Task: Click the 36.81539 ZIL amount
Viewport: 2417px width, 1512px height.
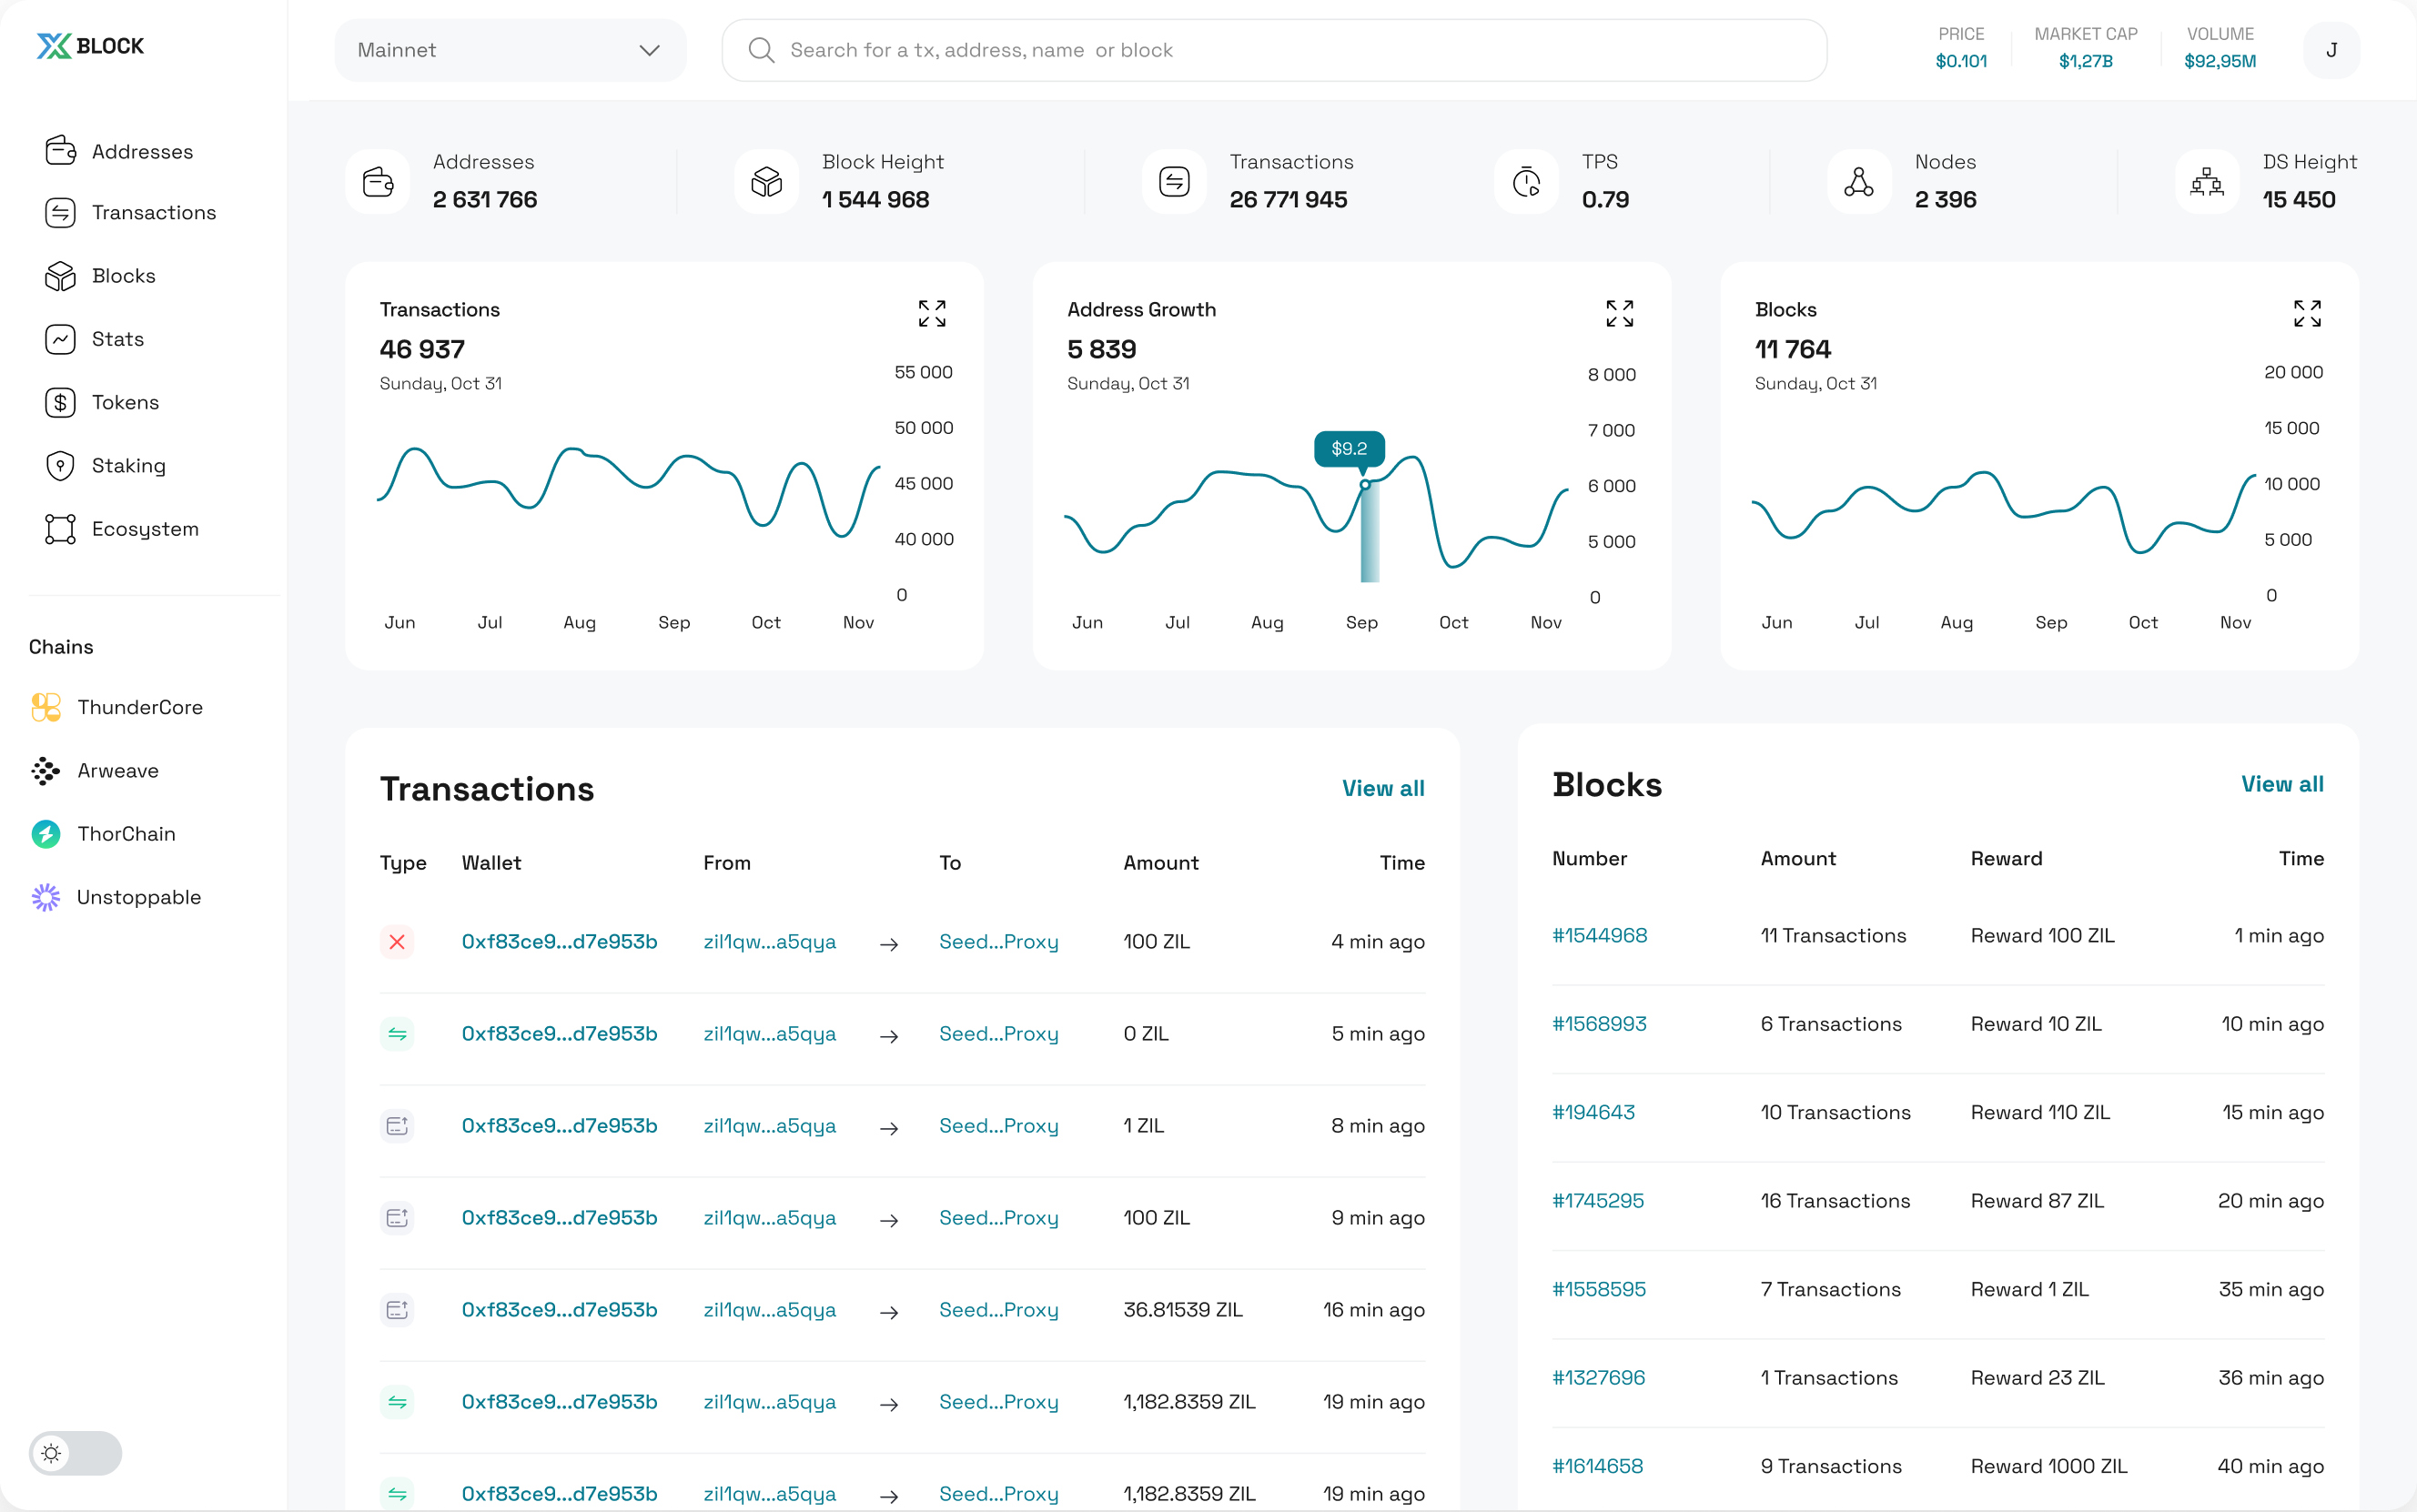Action: pos(1182,1310)
